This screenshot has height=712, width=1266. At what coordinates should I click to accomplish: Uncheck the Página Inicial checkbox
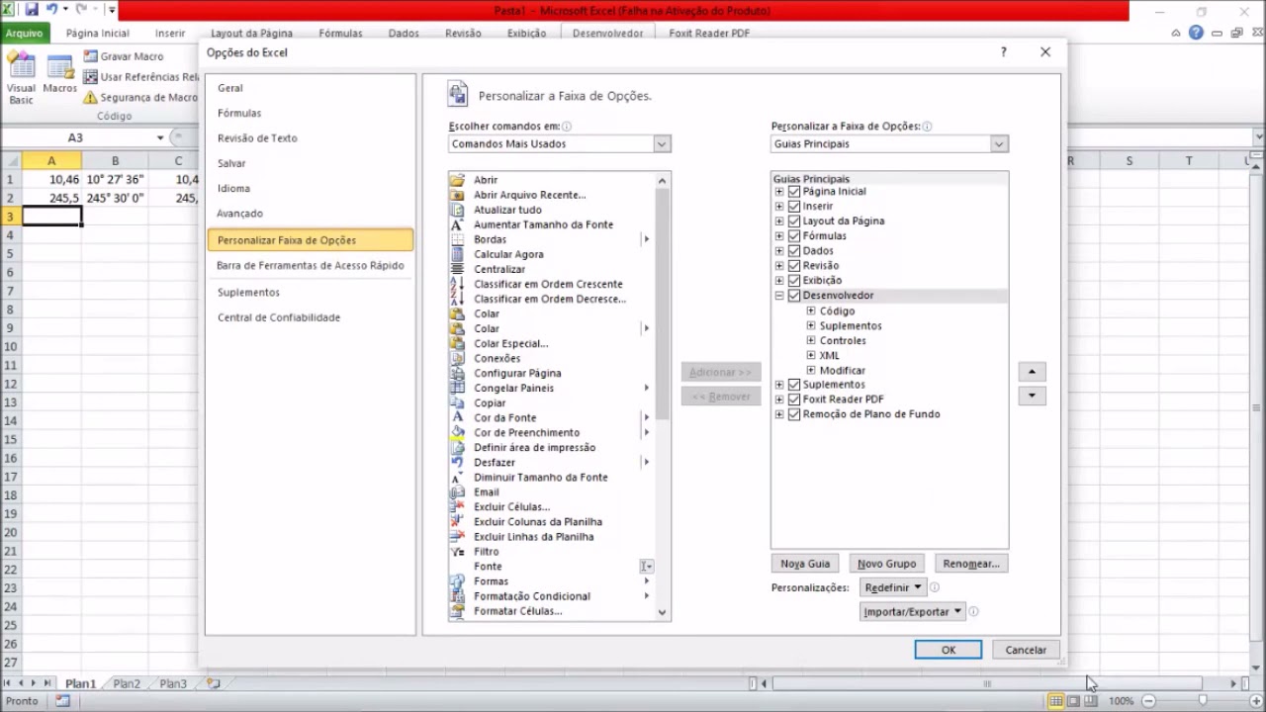(x=794, y=191)
